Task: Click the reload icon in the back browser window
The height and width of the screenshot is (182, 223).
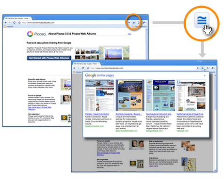Action: click(15, 23)
